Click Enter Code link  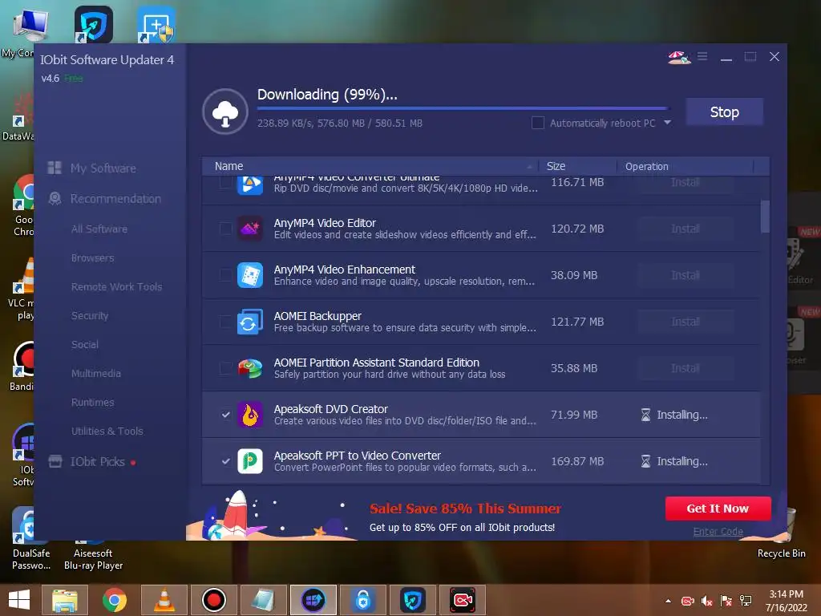[718, 531]
